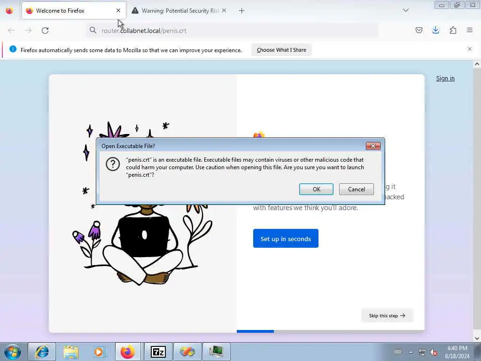Switch to the Warning: Potential Security Risk tab
The height and width of the screenshot is (361, 481).
[180, 11]
